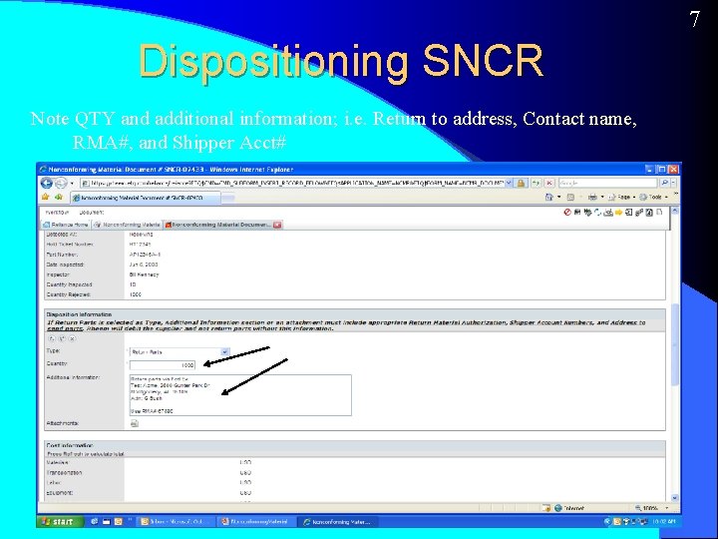The width and height of the screenshot is (718, 539).
Task: Open the Tools menu dropdown
Action: [x=654, y=197]
